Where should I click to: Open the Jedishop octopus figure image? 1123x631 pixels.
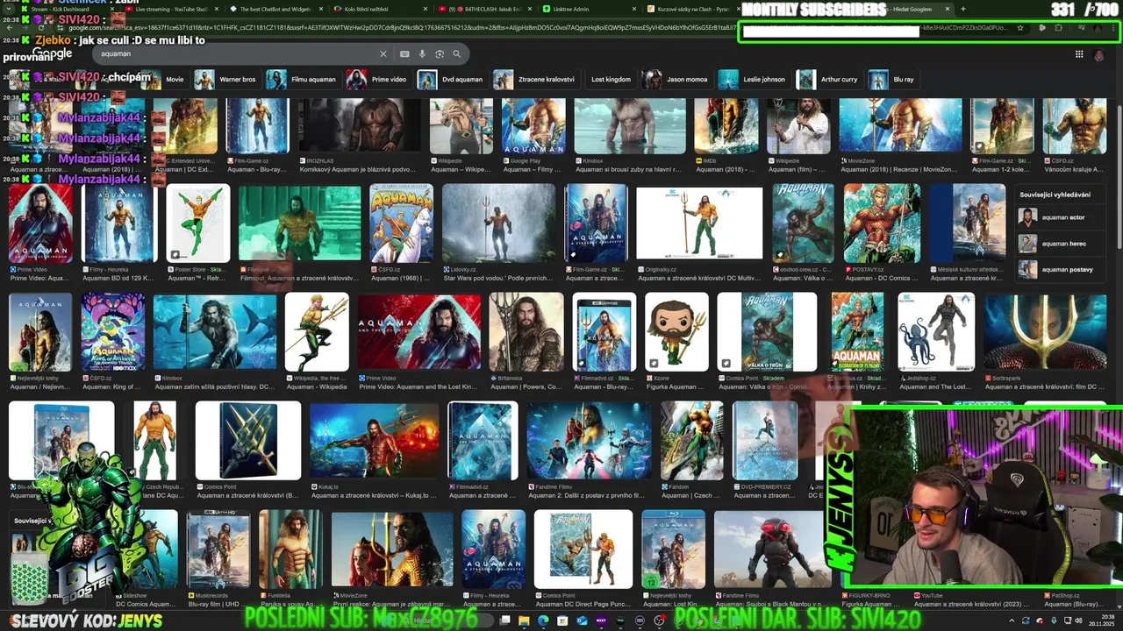[936, 332]
